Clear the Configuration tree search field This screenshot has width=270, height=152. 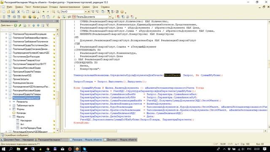(57, 30)
